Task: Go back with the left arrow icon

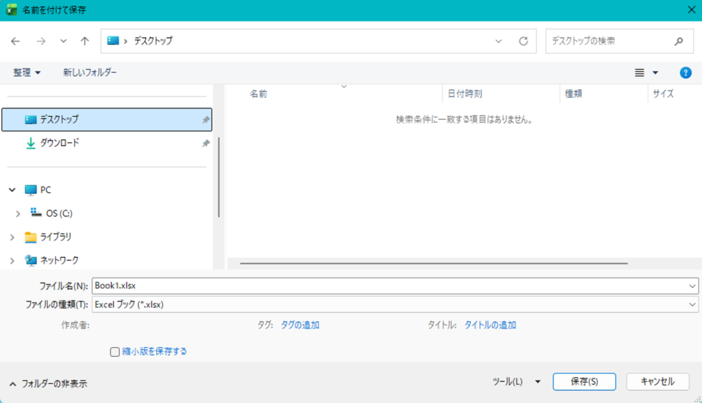Action: pyautogui.click(x=16, y=41)
